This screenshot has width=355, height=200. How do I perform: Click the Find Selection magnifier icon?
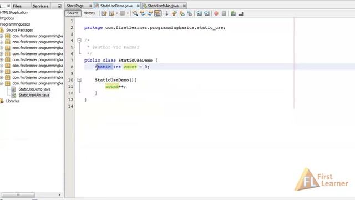(x=135, y=13)
